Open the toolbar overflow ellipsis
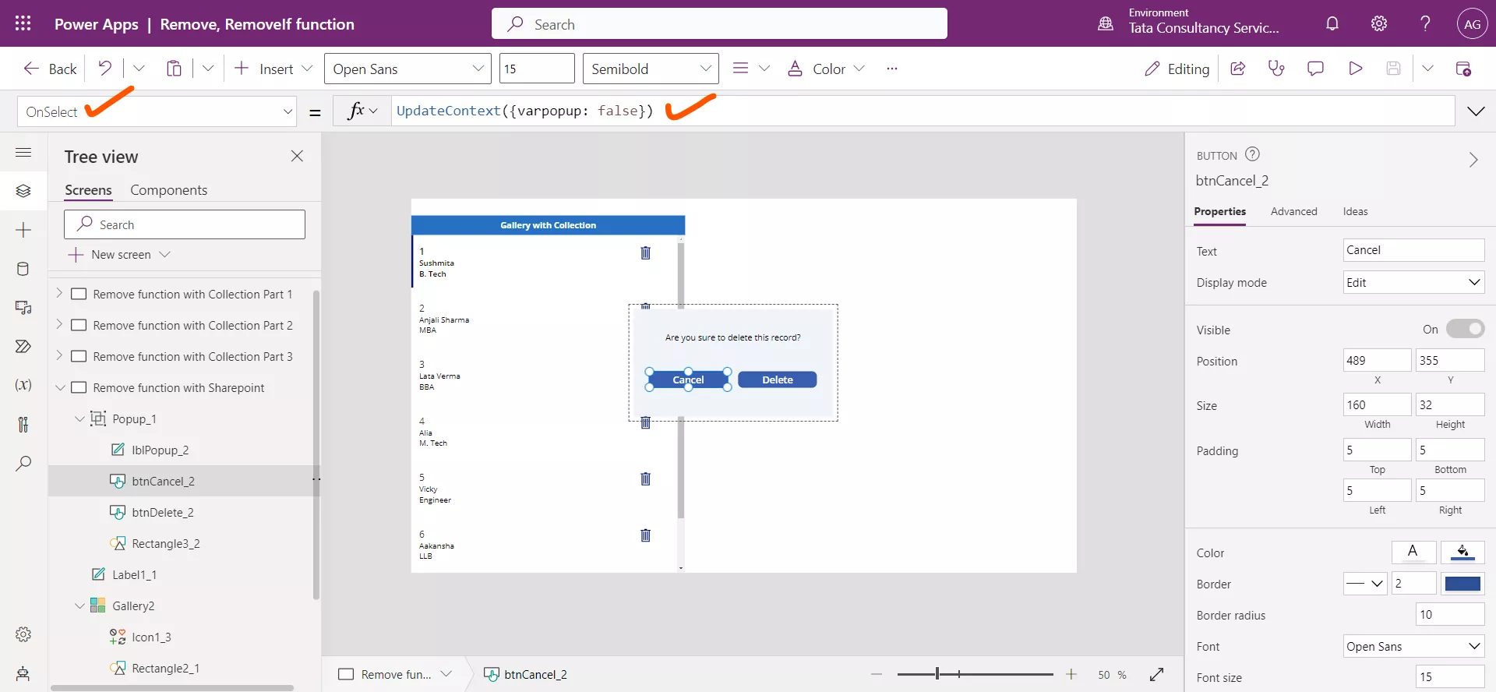Screen dimensions: 1496x692 [x=892, y=69]
